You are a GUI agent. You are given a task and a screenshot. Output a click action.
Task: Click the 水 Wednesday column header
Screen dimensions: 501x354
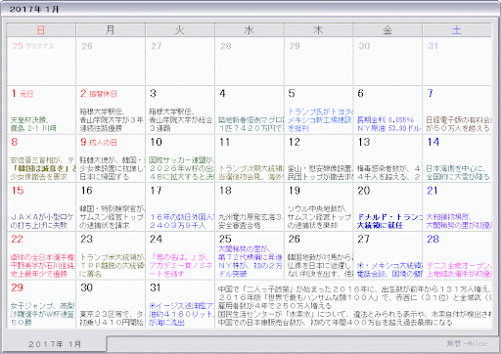pos(250,30)
